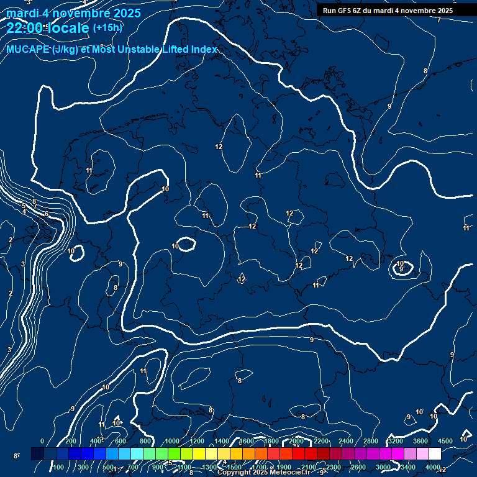The image size is (477, 477).
Task: Click the 'MUCAPE (J/kg) et Most Unstable Lifted Index' title
Action: tap(112, 49)
